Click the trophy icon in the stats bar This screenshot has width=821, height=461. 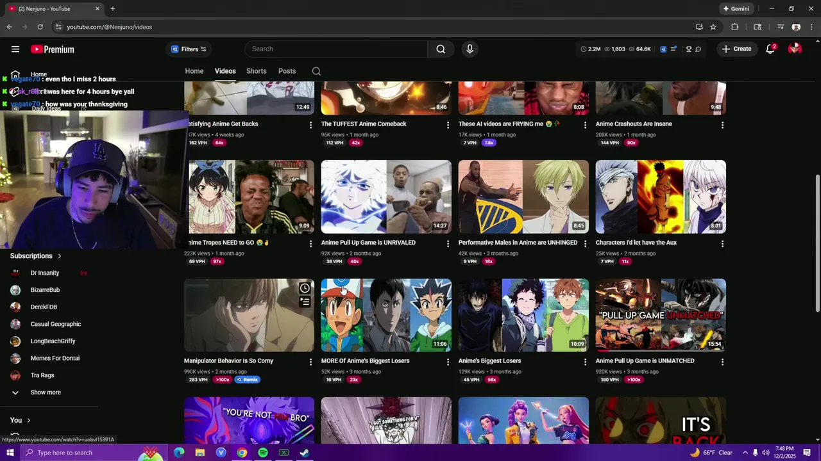click(x=689, y=49)
